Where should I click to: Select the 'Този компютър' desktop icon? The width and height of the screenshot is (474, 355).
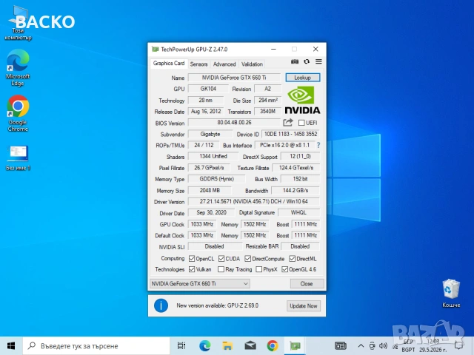[18, 24]
